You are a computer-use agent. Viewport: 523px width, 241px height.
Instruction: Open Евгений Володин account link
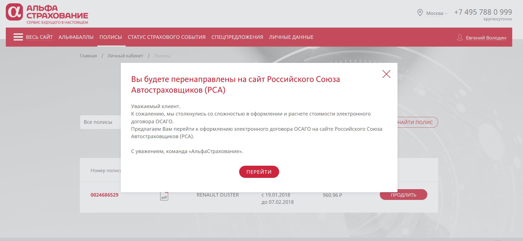click(x=486, y=38)
